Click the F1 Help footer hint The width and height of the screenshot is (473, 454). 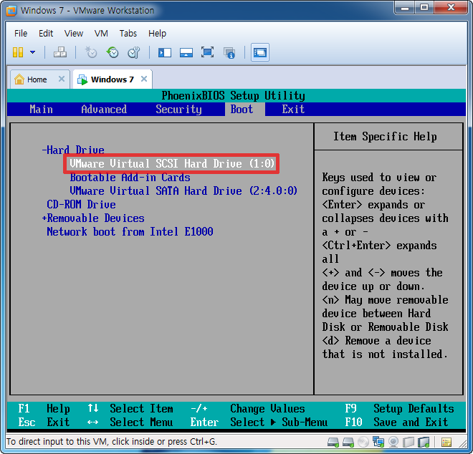click(x=44, y=408)
